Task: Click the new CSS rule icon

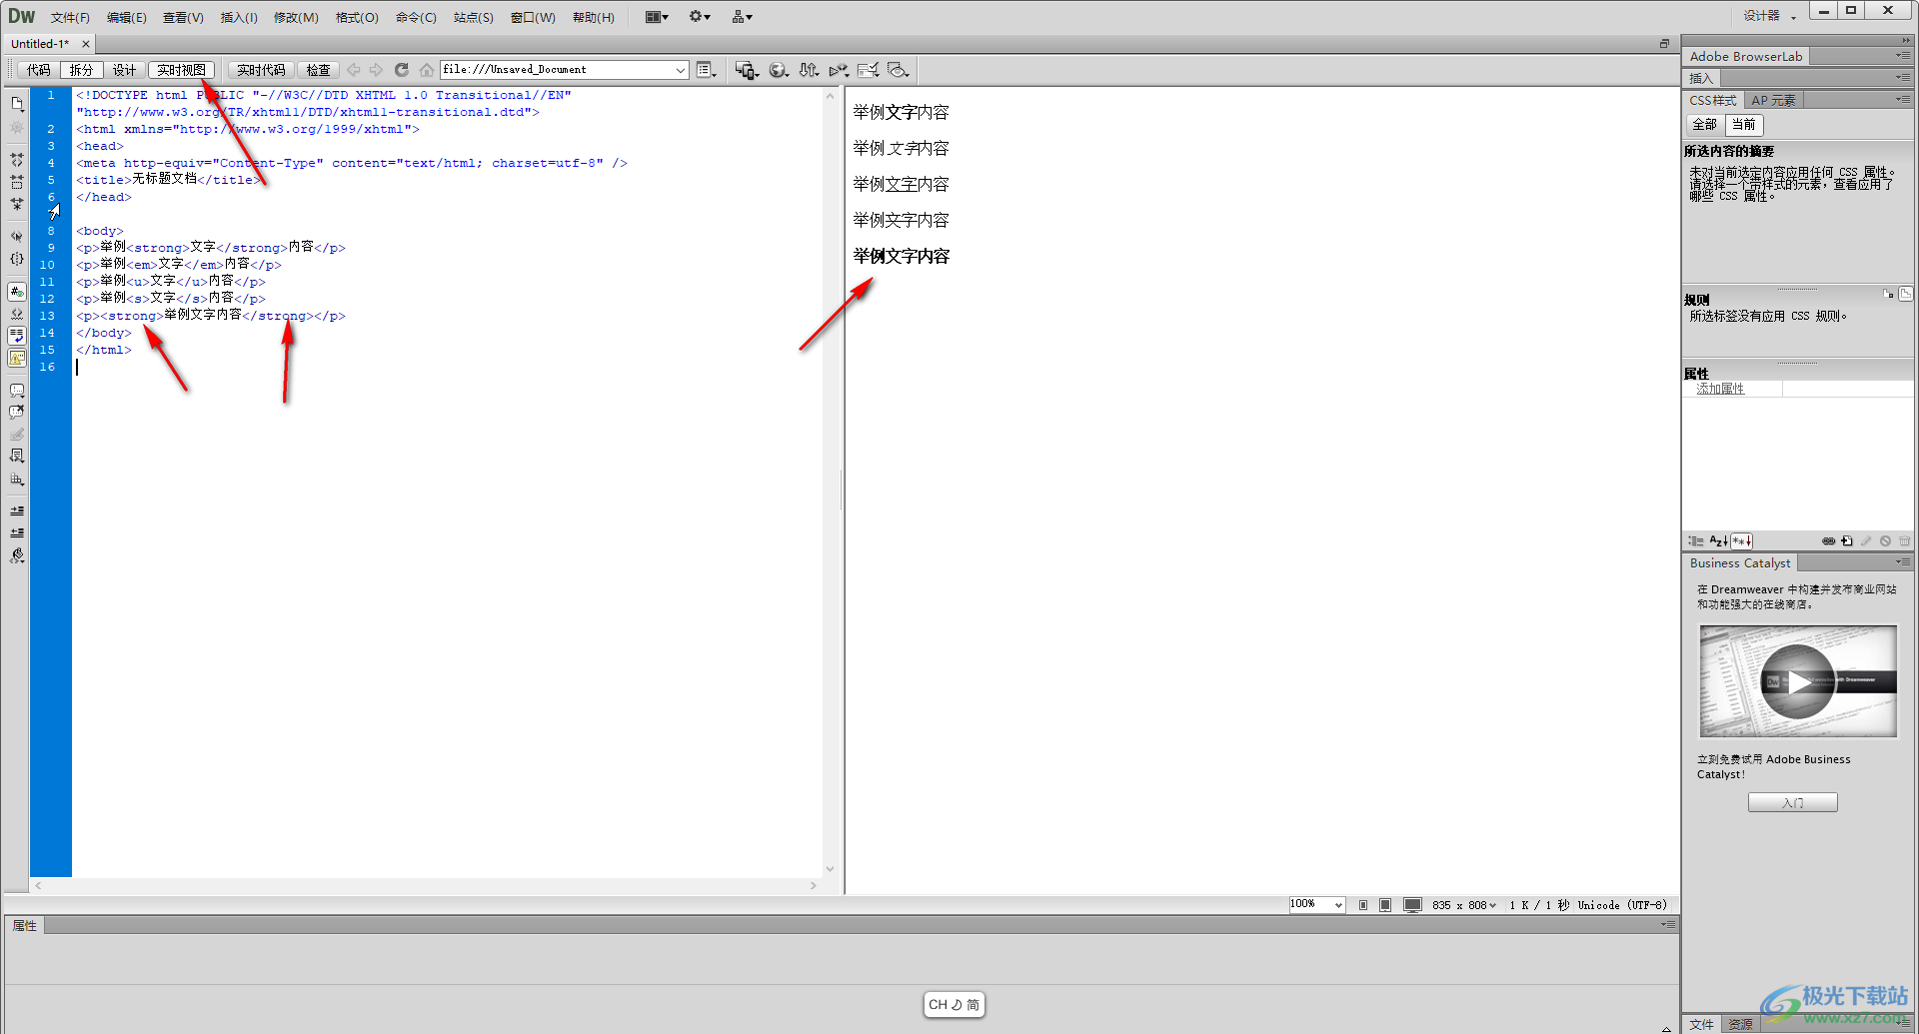Action: (x=1847, y=540)
